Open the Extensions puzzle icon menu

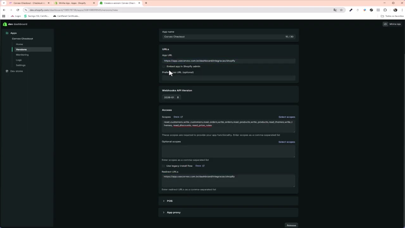pos(385,10)
